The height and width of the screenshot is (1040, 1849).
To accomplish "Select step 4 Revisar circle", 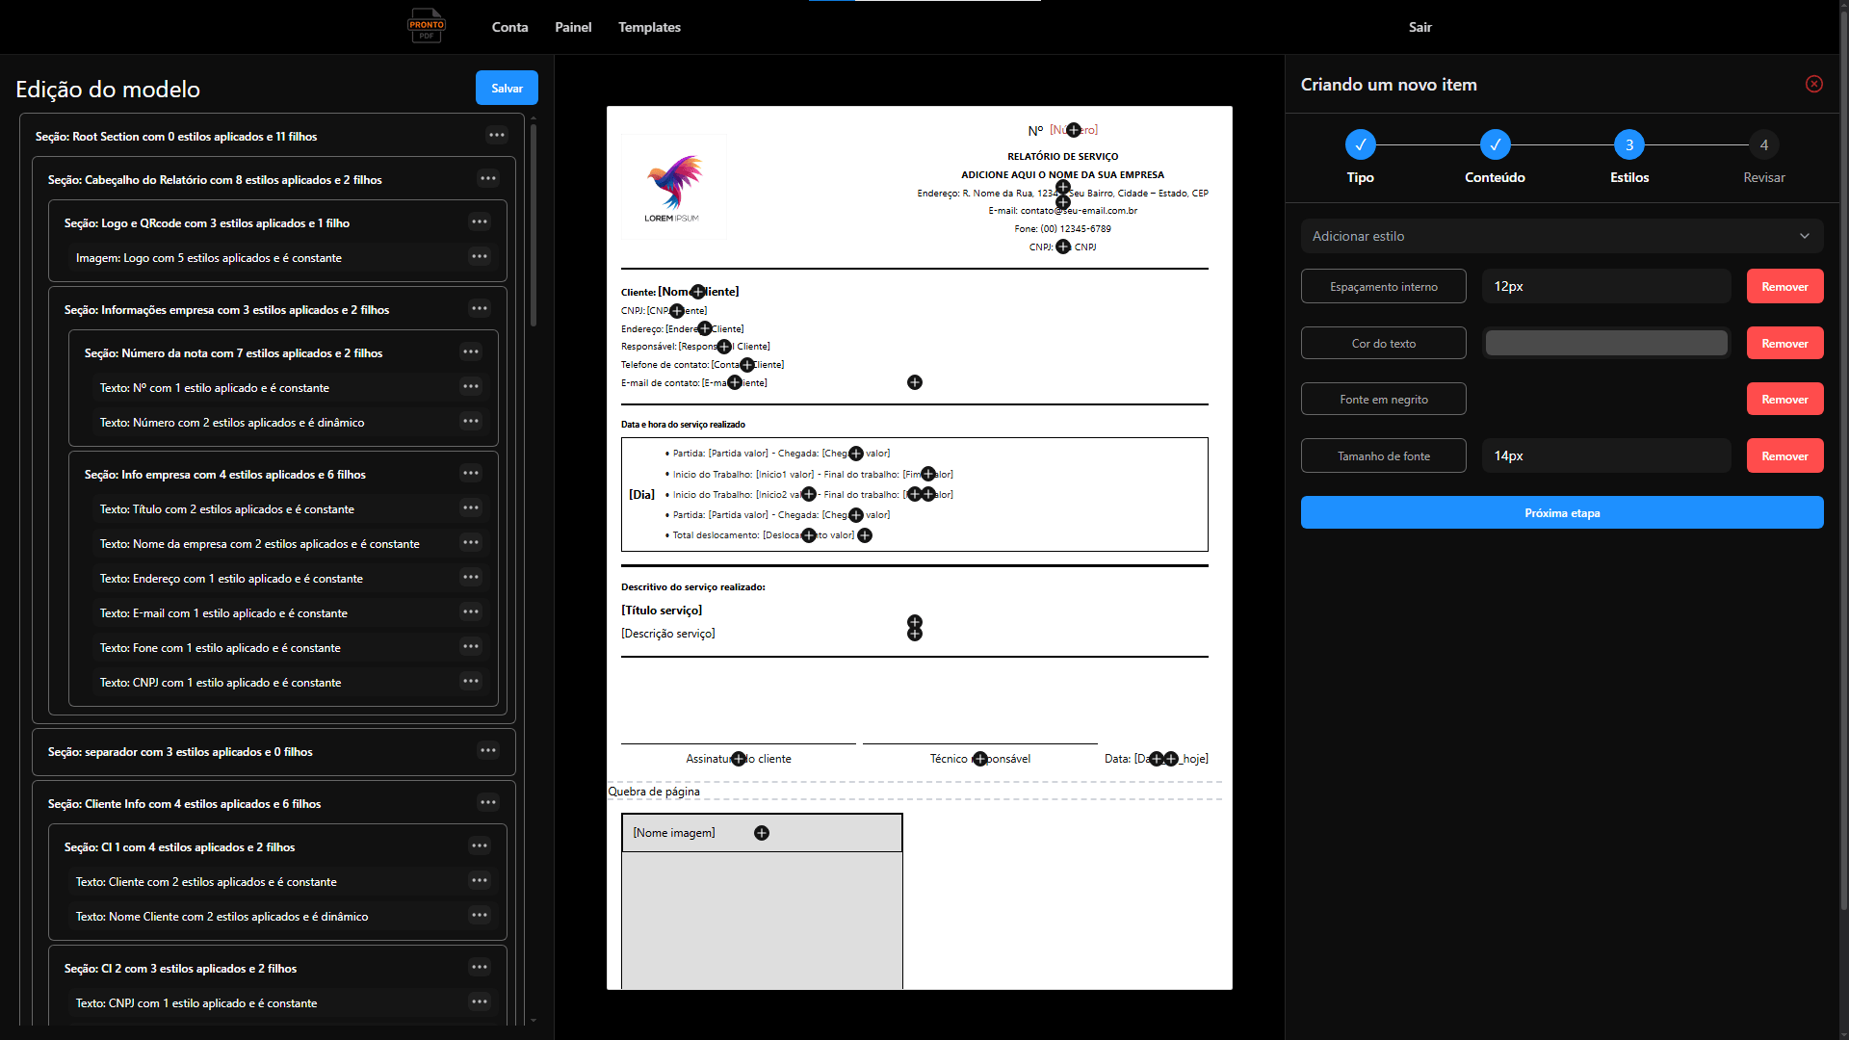I will [x=1763, y=145].
